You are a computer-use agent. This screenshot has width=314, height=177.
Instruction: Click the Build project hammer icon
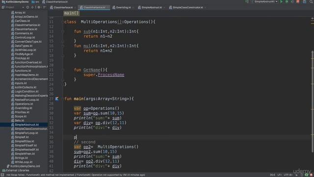click(x=247, y=2)
